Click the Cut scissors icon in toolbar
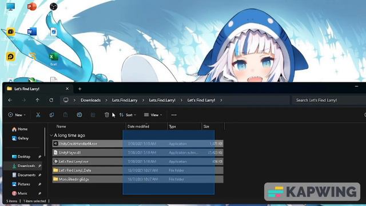 (x=38, y=115)
